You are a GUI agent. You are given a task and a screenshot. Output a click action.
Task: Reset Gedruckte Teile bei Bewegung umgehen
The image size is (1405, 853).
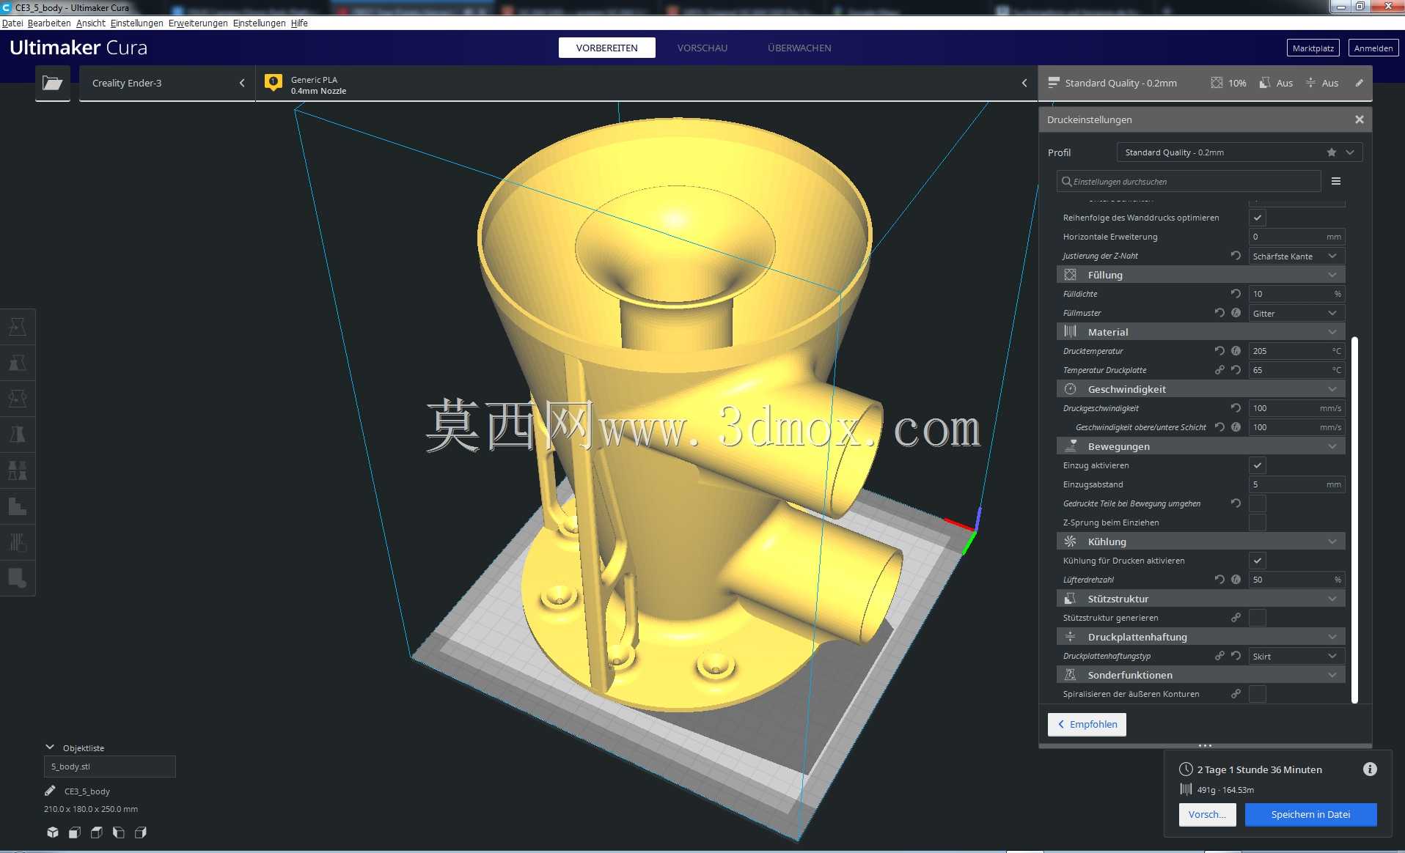1236,503
